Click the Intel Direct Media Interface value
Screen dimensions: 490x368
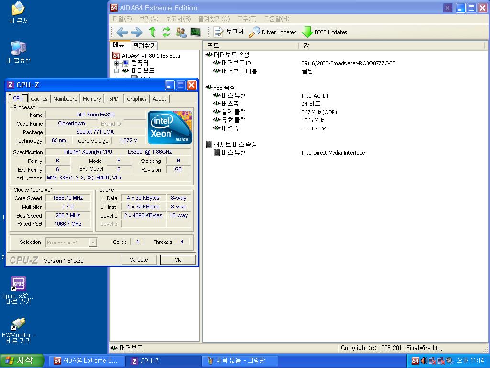(x=333, y=153)
